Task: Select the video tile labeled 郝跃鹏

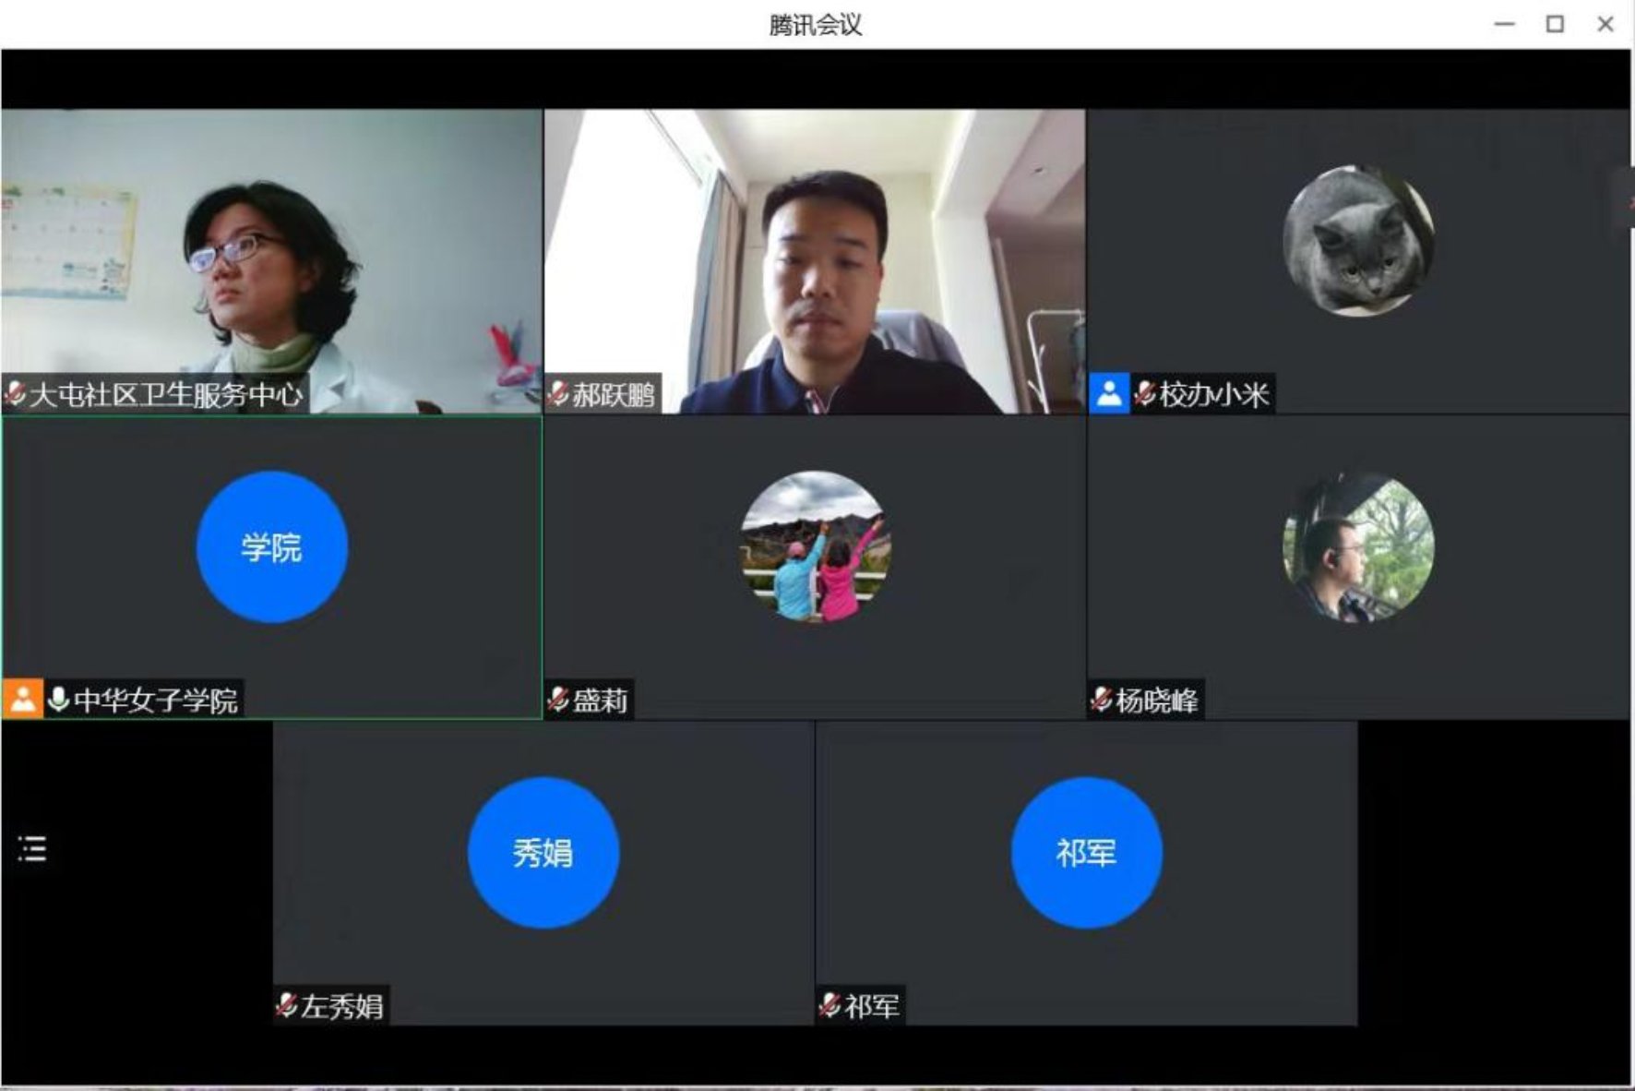Action: (x=814, y=261)
